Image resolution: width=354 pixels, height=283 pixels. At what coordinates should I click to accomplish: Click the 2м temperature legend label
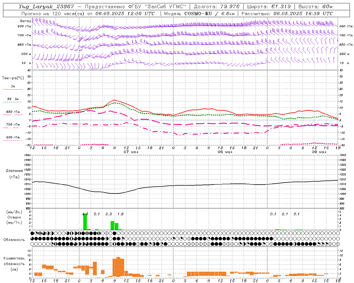point(13,86)
